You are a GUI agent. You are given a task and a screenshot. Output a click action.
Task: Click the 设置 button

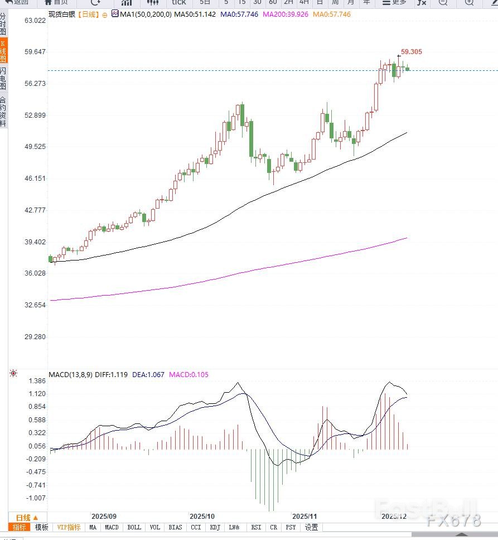coord(311,527)
